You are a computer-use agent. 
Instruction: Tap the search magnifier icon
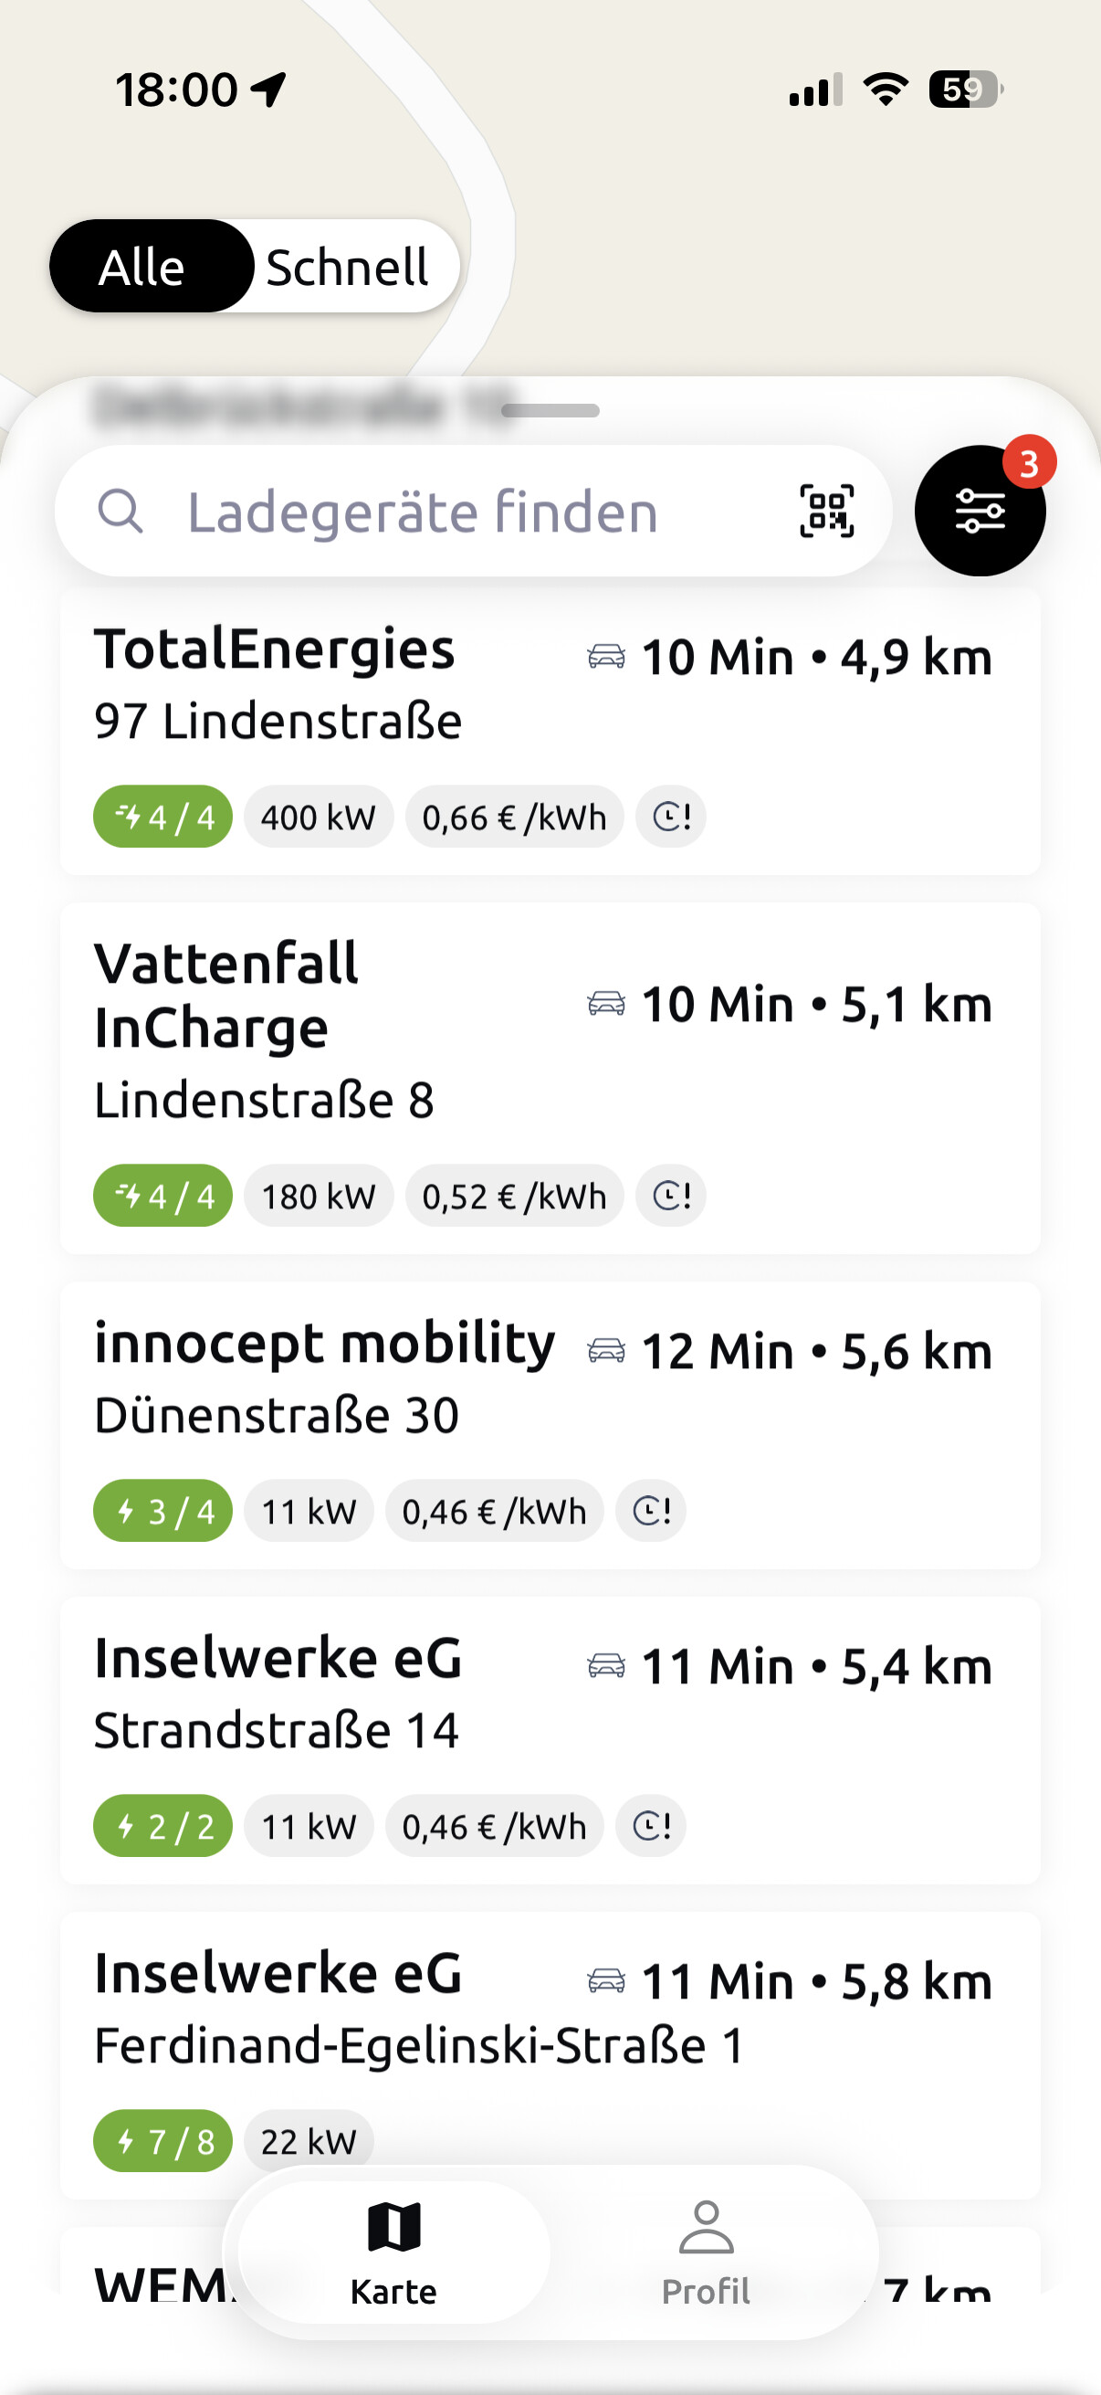tap(121, 512)
